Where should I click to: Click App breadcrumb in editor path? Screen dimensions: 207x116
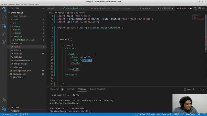point(70,13)
